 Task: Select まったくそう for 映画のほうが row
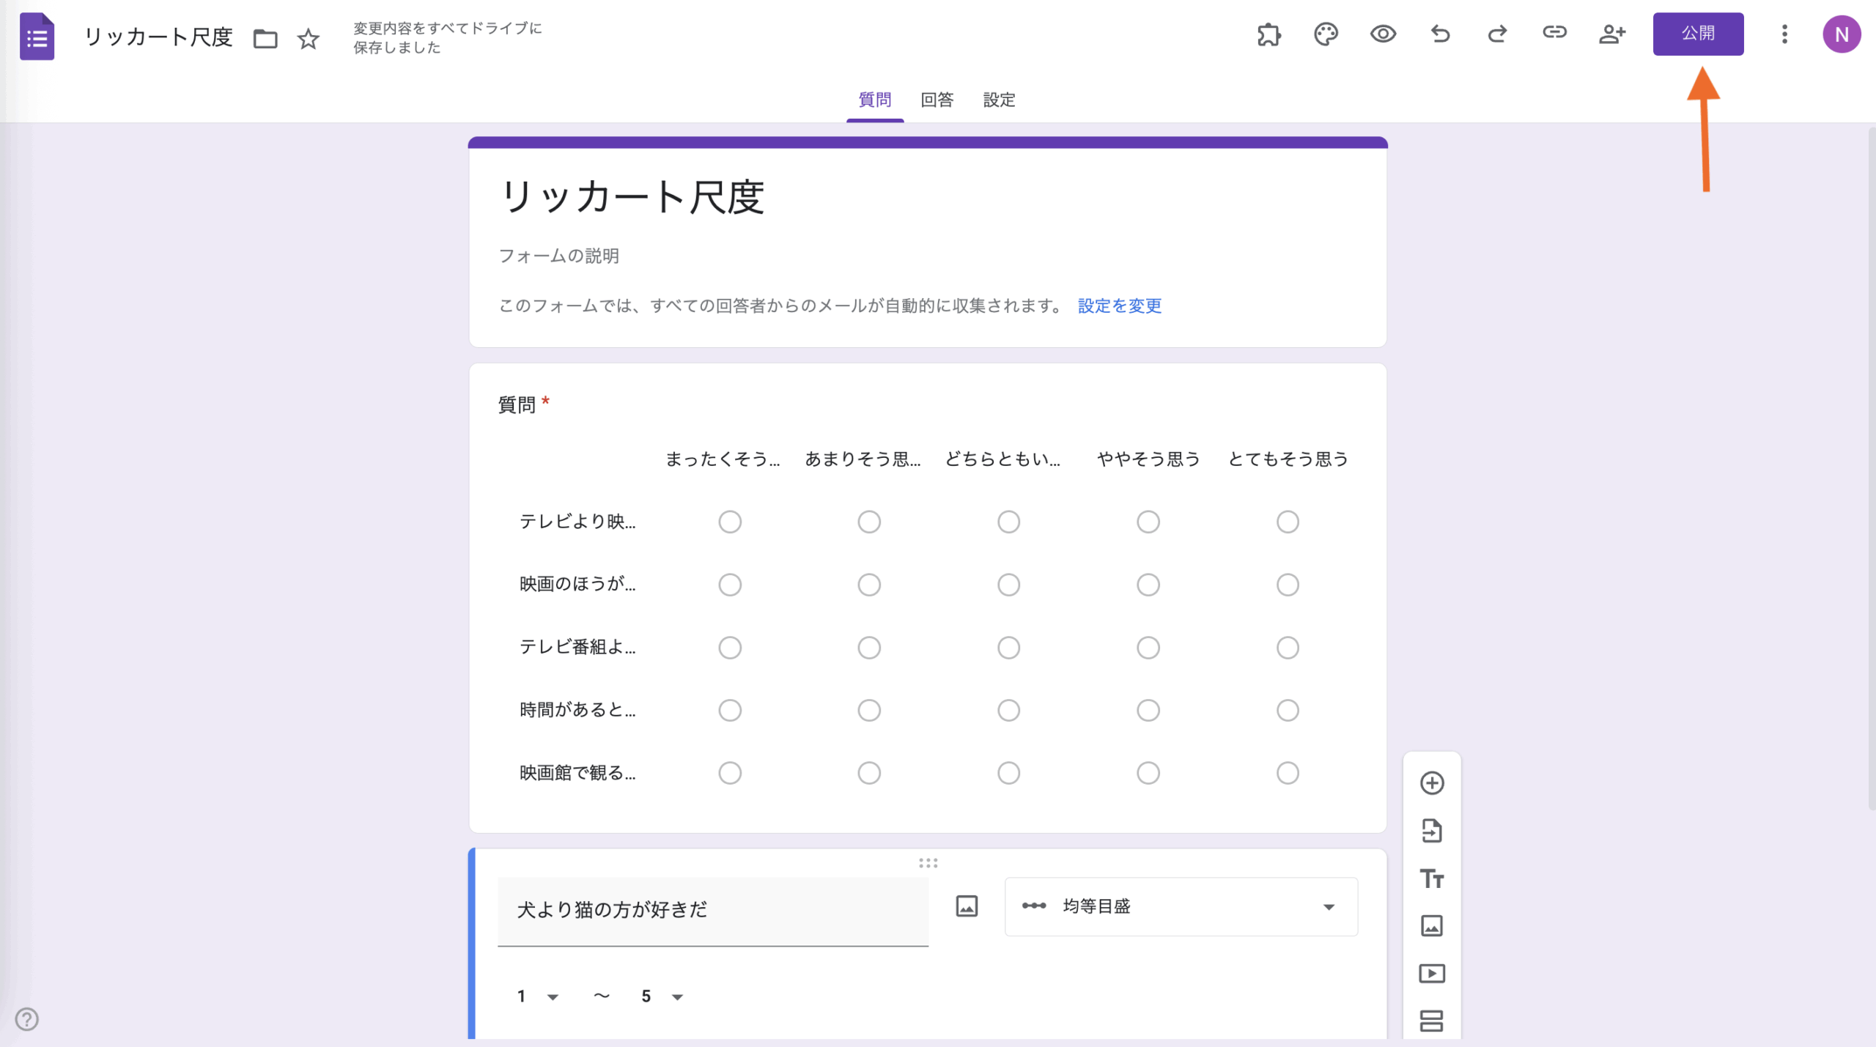tap(730, 584)
